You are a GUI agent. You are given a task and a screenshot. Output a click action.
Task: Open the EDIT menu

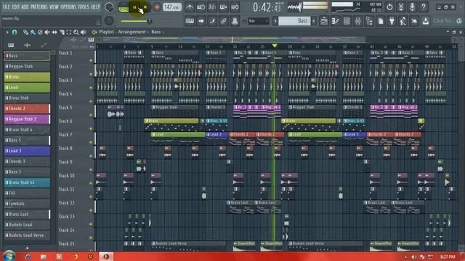click(16, 7)
